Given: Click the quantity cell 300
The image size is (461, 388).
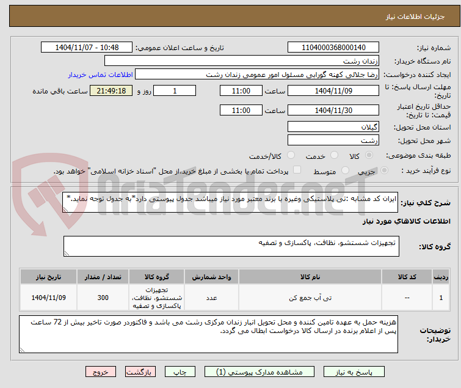Looking at the screenshot, I should point(103,298).
